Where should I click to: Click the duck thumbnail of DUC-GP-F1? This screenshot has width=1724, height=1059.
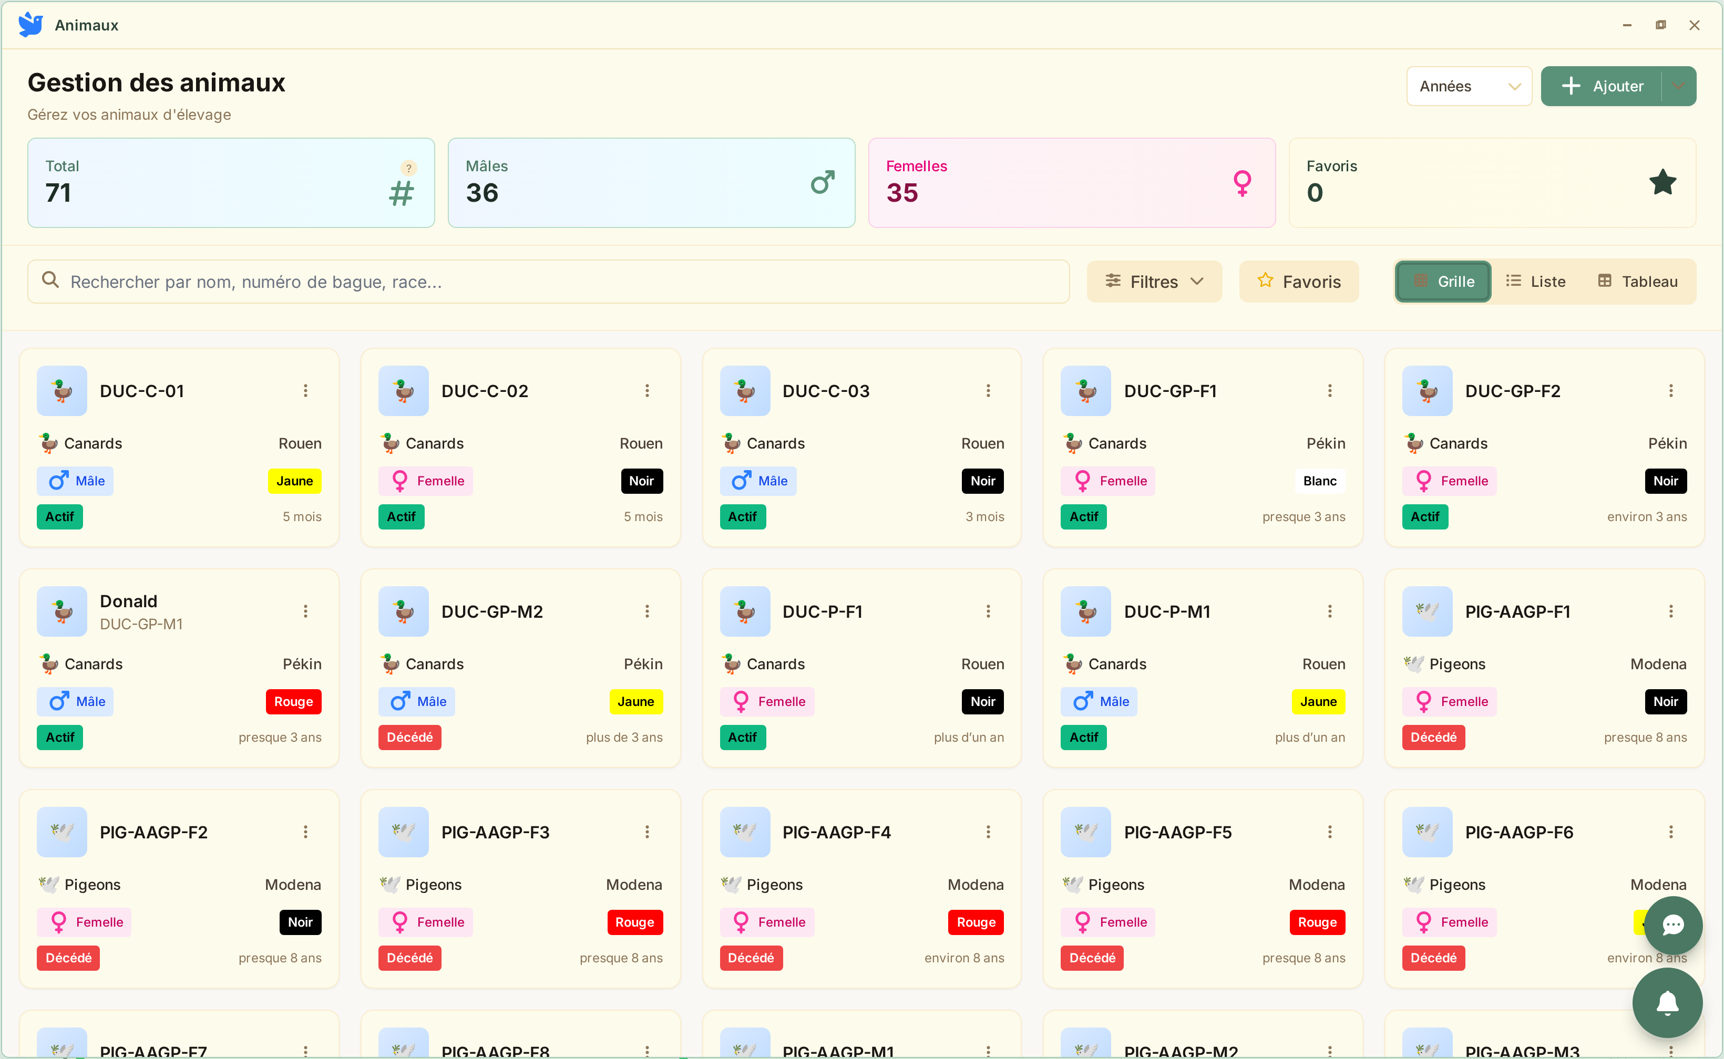pyautogui.click(x=1085, y=391)
